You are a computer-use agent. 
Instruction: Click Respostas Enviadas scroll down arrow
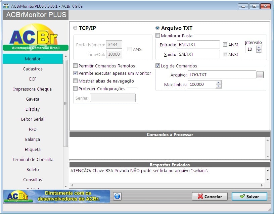coord(268,179)
